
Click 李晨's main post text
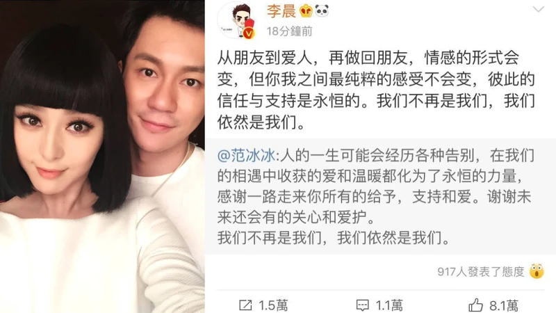coord(376,90)
